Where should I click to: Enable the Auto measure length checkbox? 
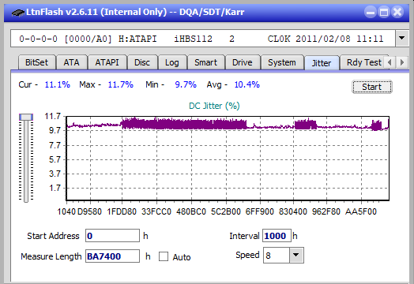(x=164, y=256)
